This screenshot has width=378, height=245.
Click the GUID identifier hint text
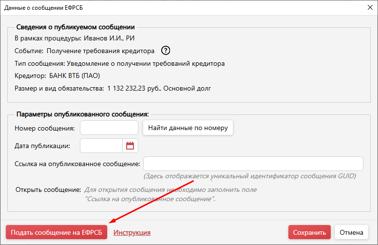point(249,176)
